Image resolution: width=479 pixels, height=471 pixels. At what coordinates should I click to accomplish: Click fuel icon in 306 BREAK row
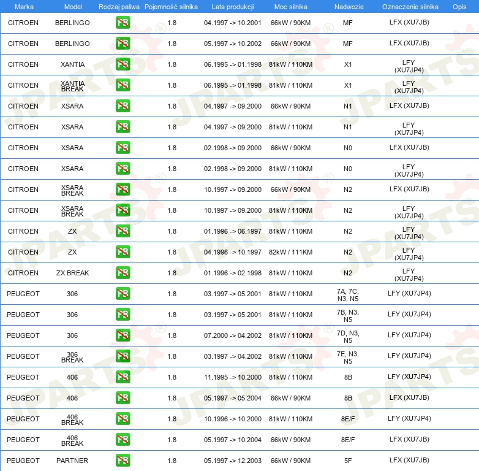tap(123, 356)
